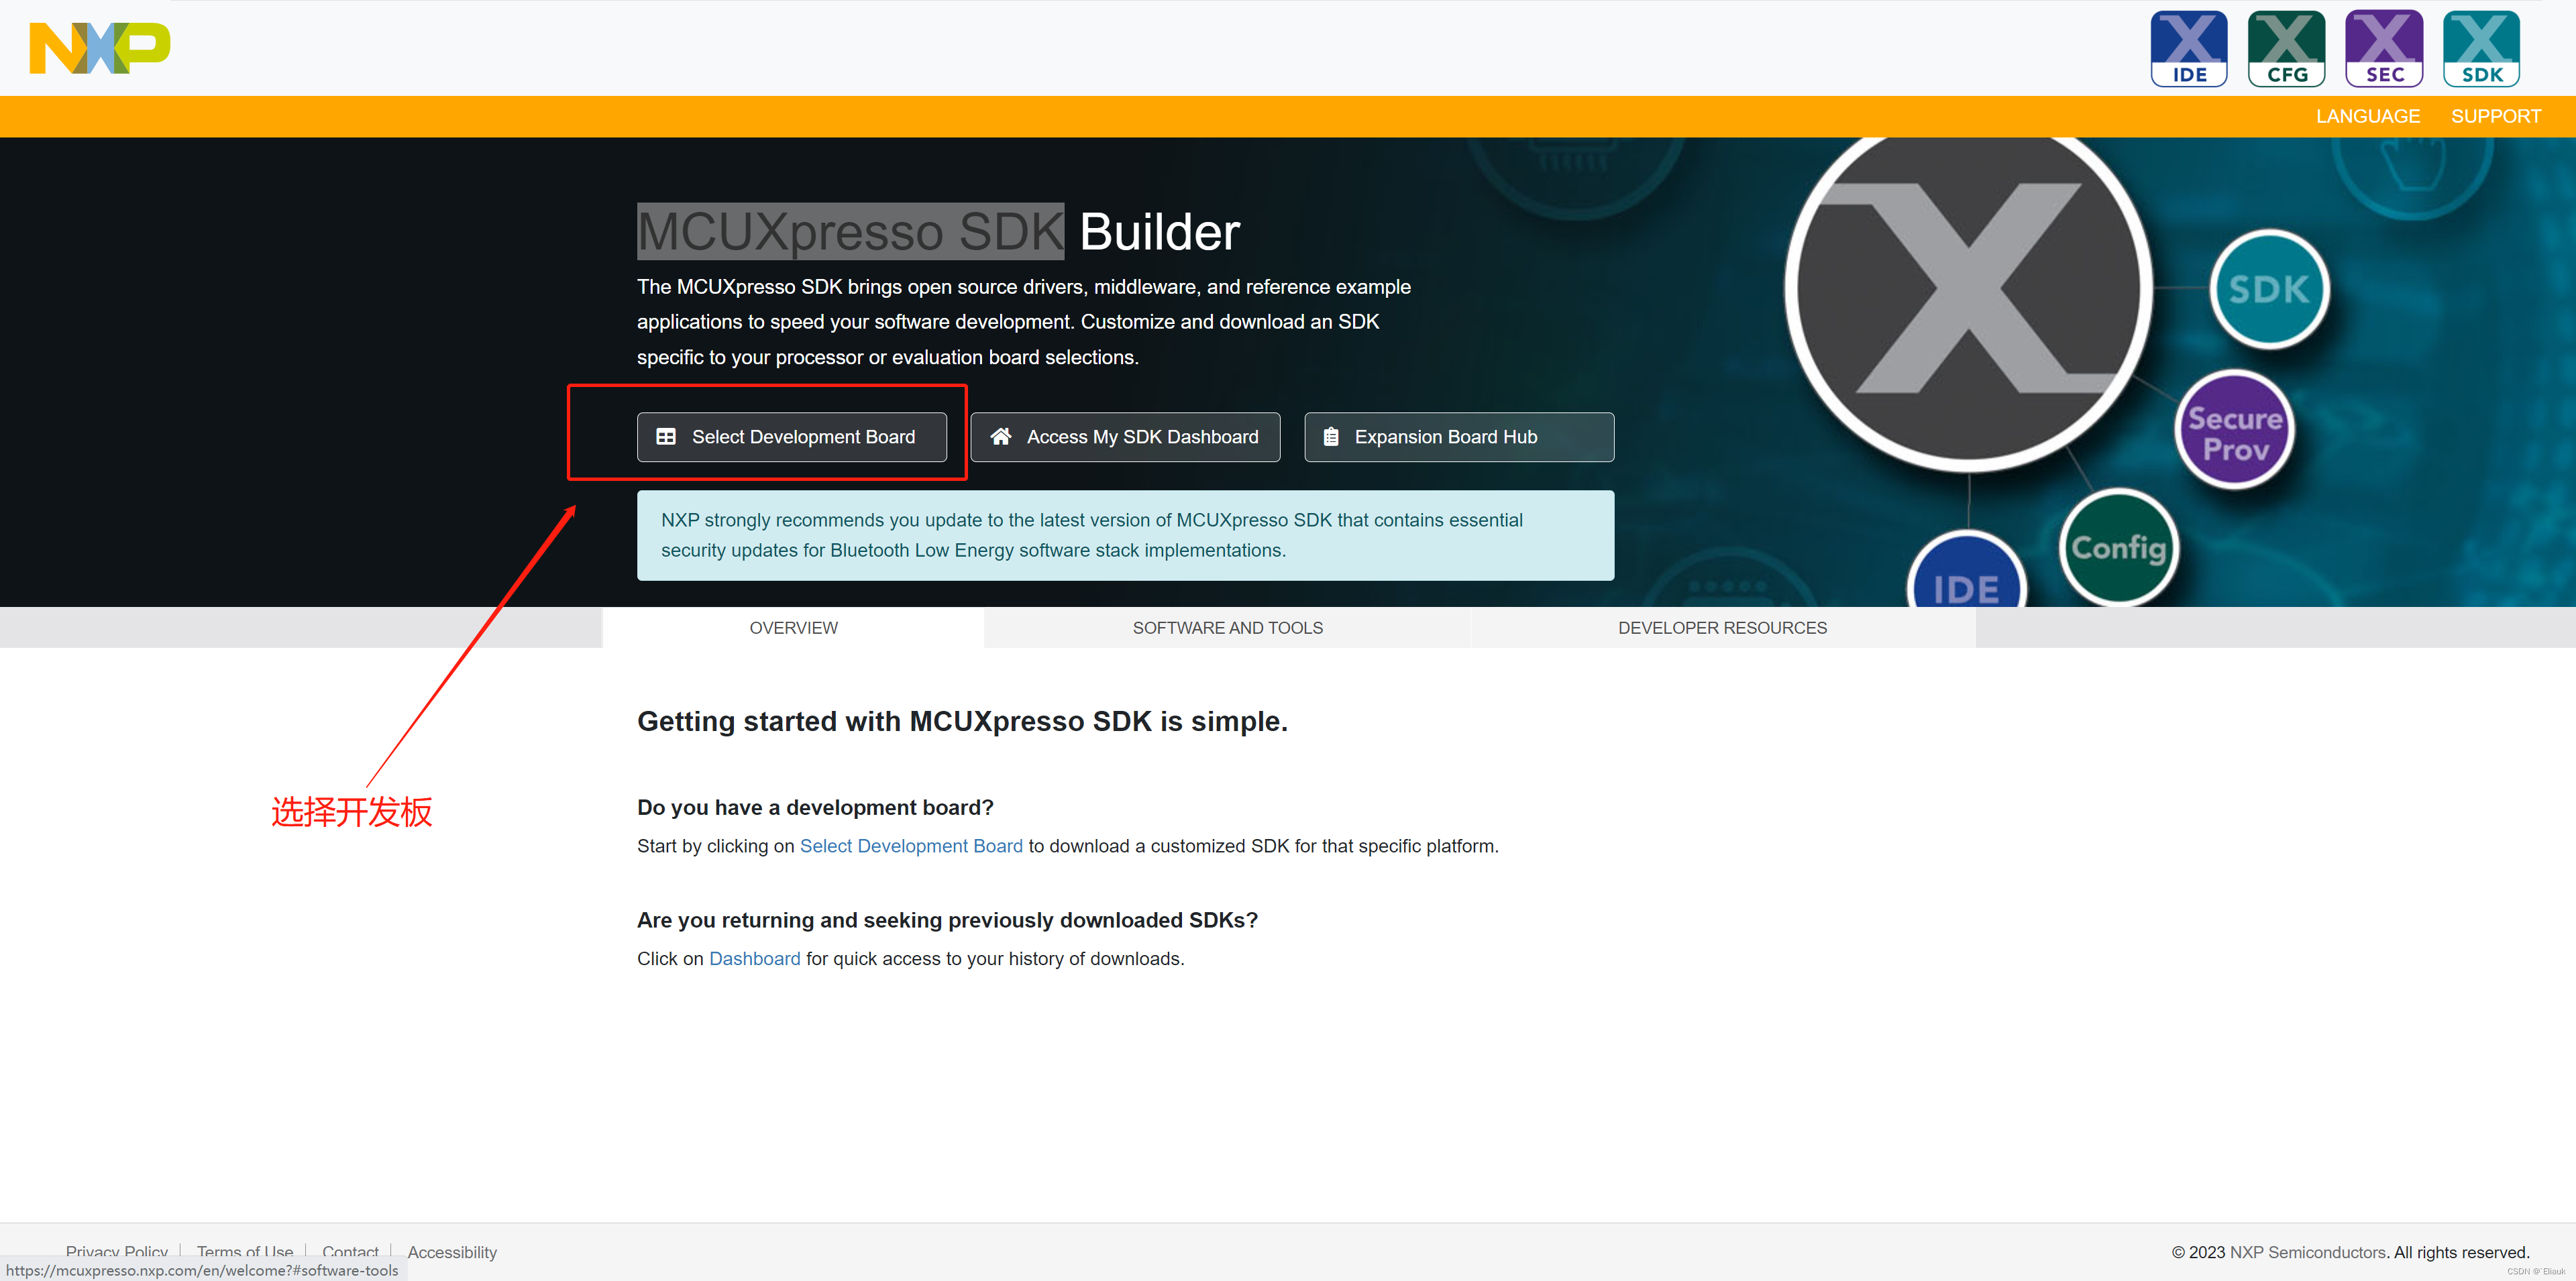Follow the Dashboard link in the text
Image resolution: width=2576 pixels, height=1281 pixels.
pyautogui.click(x=754, y=959)
